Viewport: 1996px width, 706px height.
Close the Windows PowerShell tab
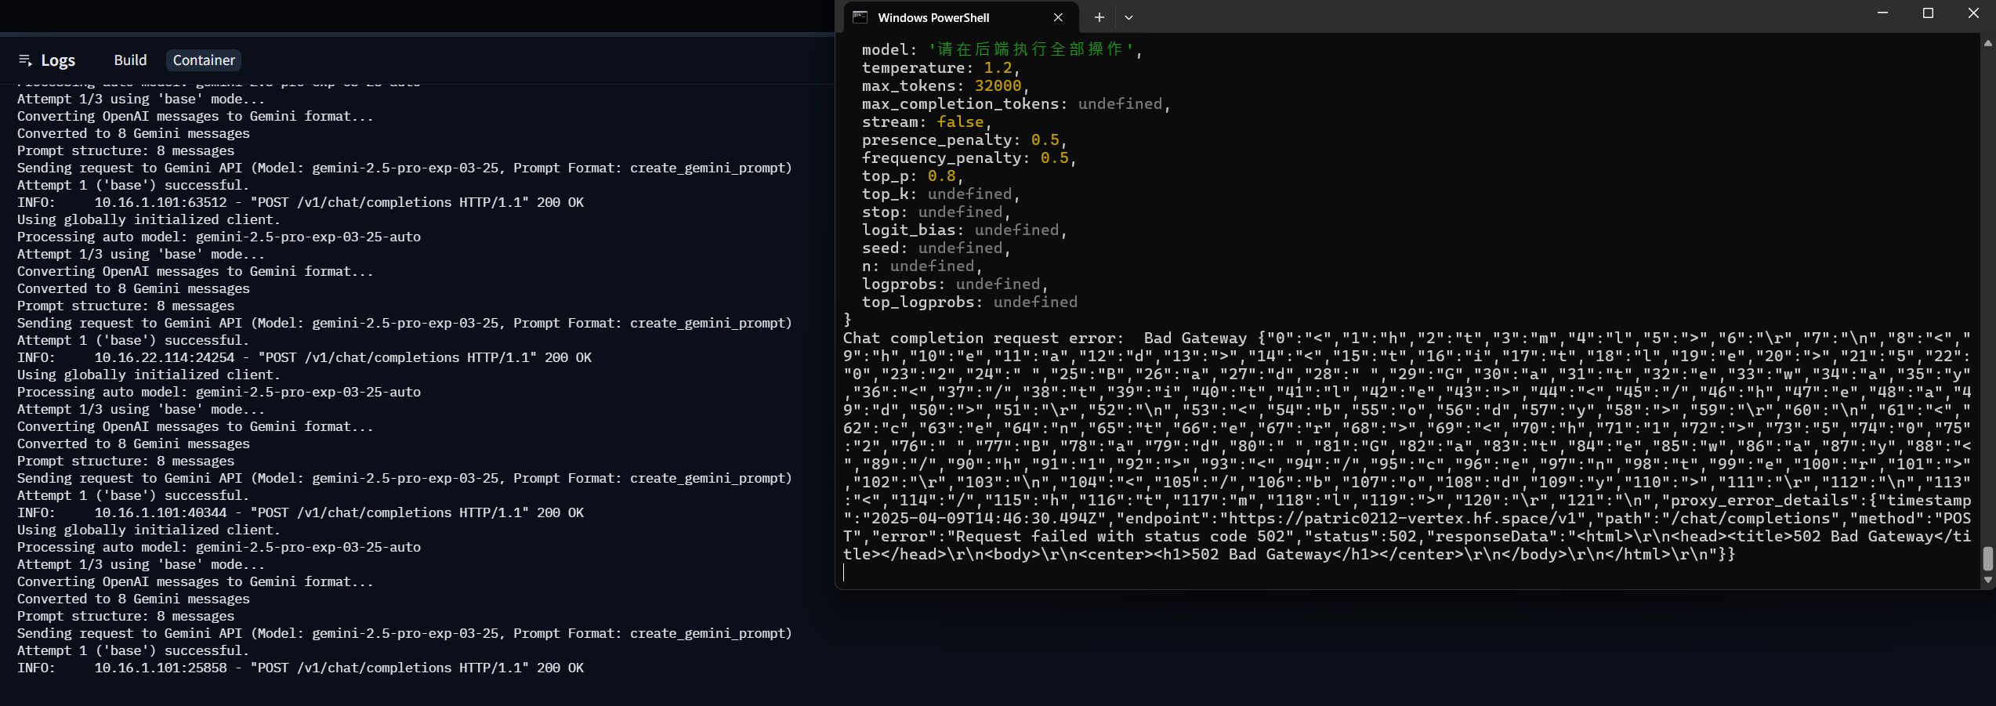coord(1058,17)
